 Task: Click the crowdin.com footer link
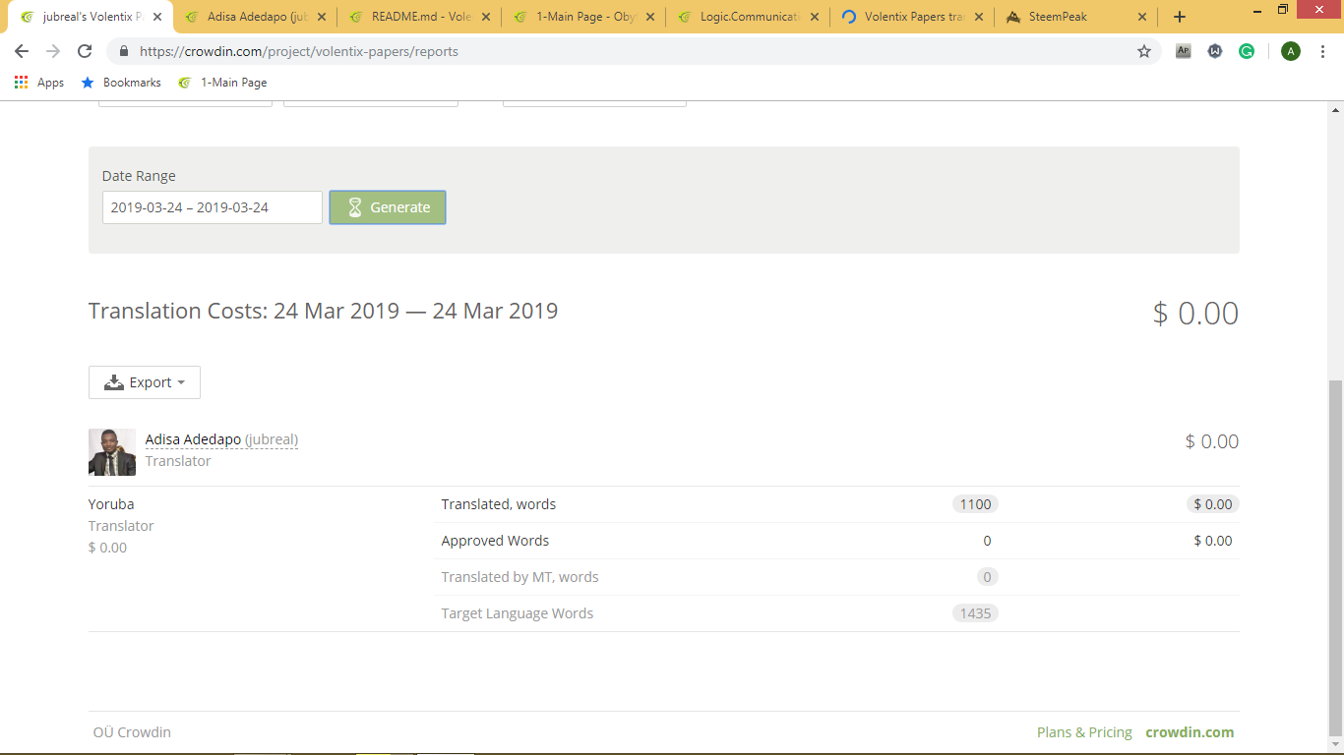point(1190,732)
